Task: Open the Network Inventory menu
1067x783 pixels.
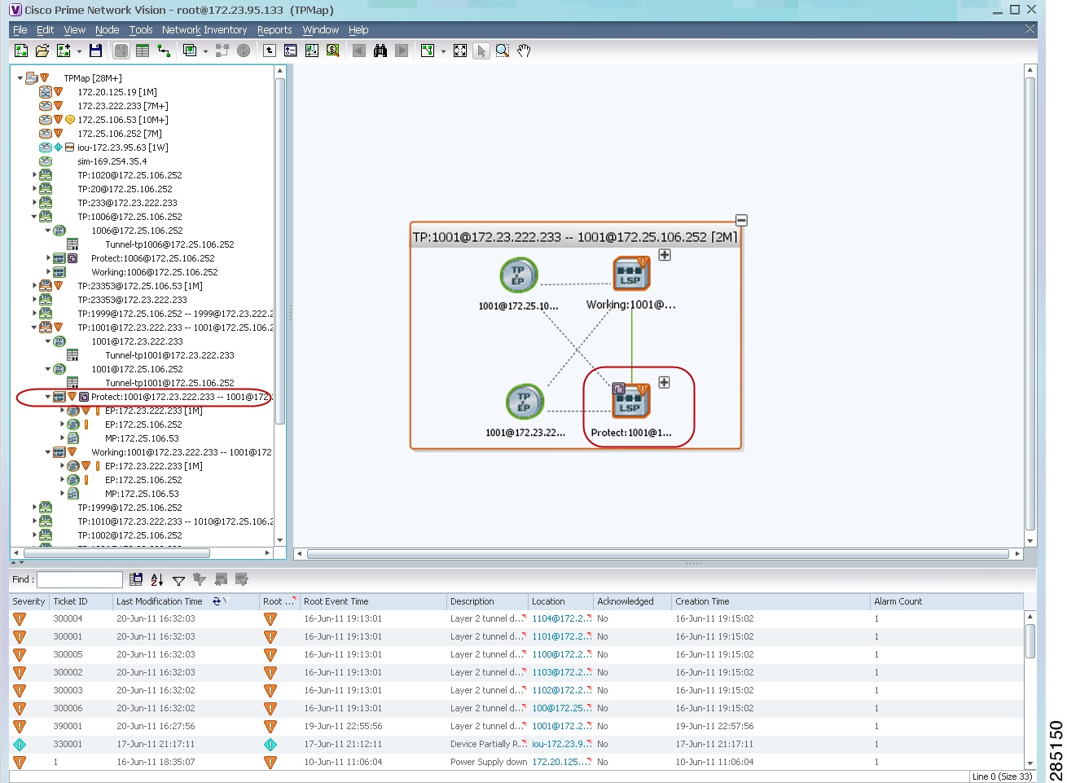Action: click(x=204, y=30)
